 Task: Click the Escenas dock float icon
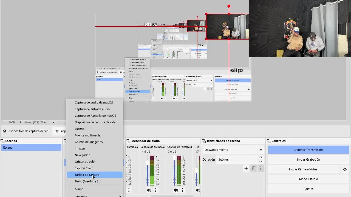tap(2, 141)
